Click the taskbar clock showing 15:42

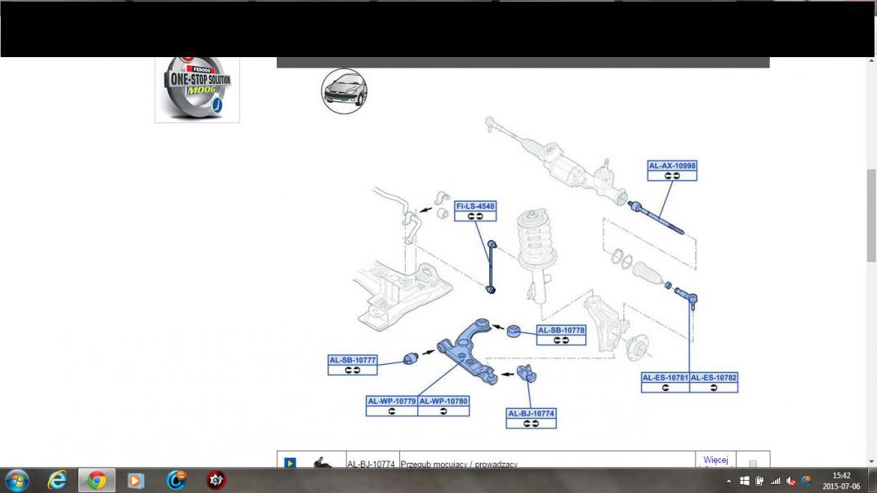tap(841, 481)
